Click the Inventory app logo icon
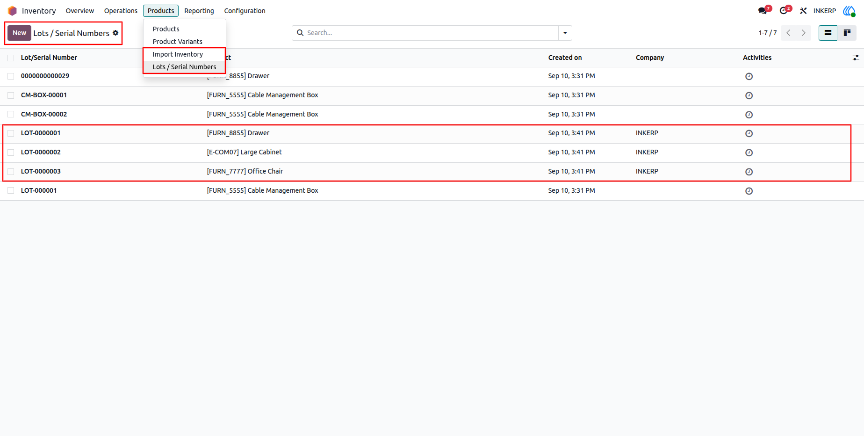The height and width of the screenshot is (436, 864). [x=12, y=11]
